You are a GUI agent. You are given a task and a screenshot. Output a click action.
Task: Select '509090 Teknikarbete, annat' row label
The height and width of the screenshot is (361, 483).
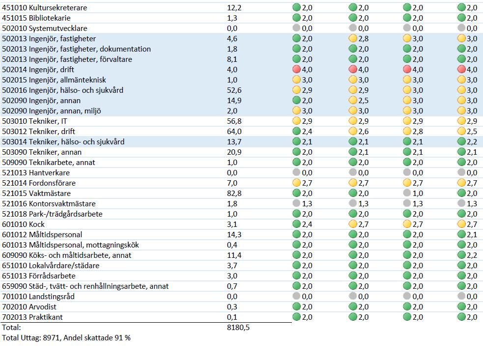coord(48,162)
